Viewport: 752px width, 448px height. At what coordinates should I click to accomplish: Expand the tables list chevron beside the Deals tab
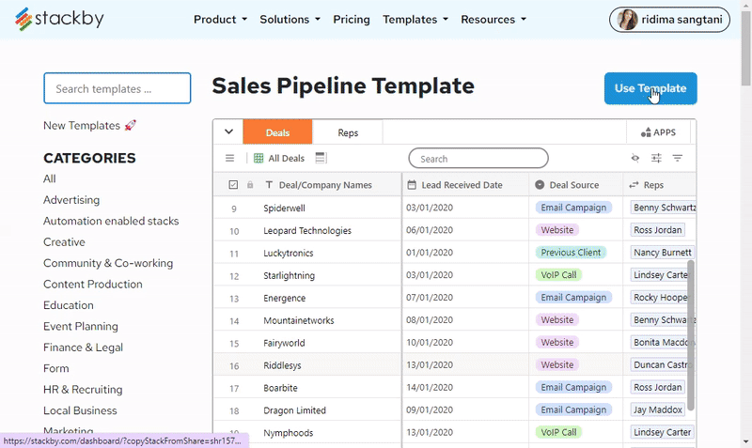pyautogui.click(x=228, y=131)
